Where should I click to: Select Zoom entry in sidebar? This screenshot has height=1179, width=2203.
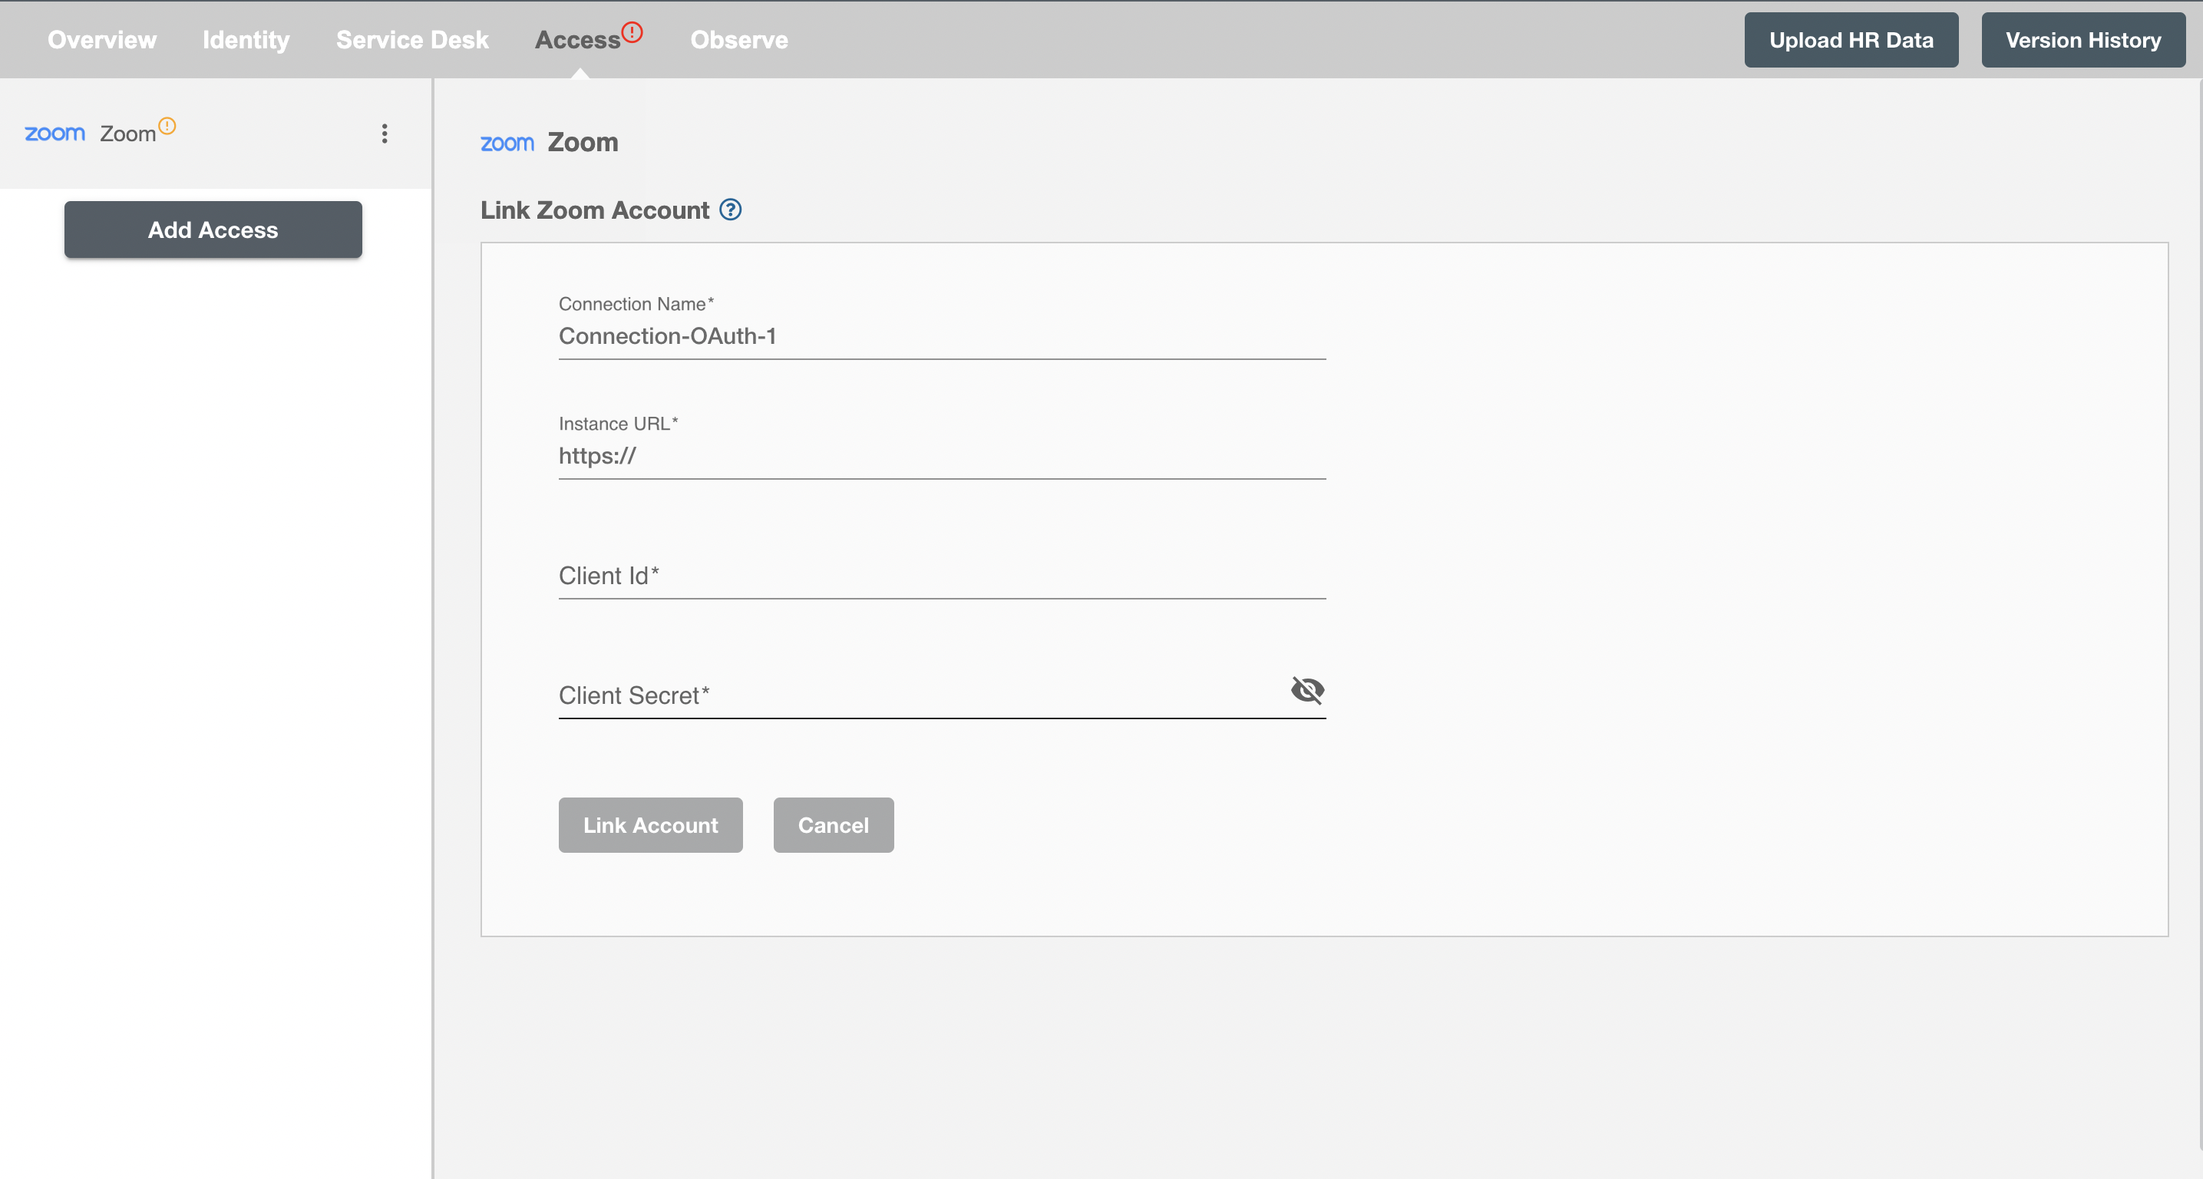pyautogui.click(x=216, y=134)
